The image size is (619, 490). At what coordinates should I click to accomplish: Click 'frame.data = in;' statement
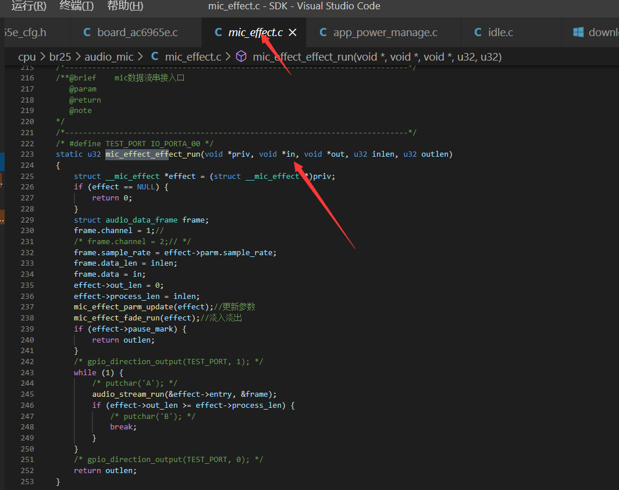[110, 274]
